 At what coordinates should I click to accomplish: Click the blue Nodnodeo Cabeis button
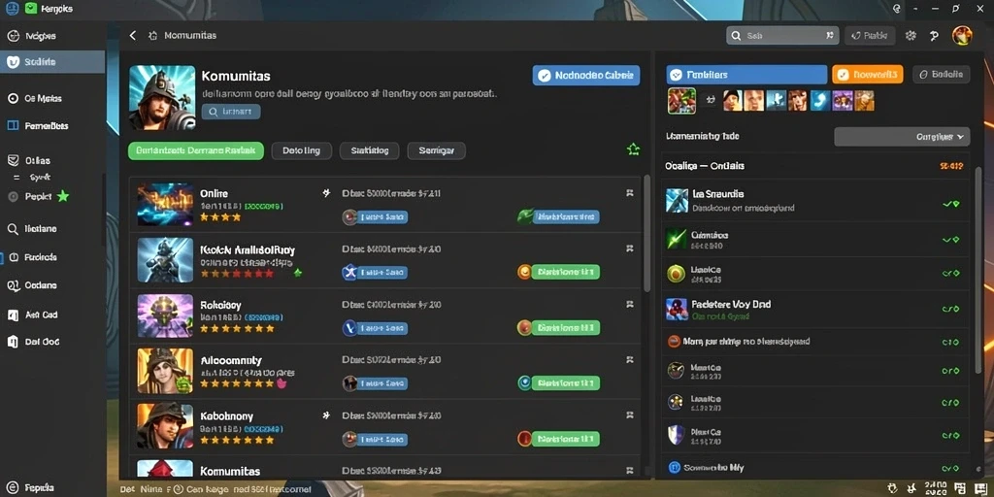click(585, 76)
